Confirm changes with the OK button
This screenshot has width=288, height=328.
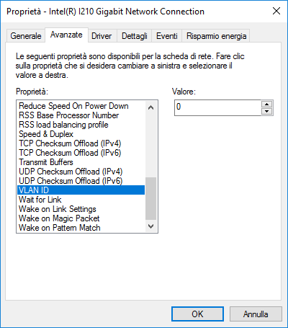197,314
